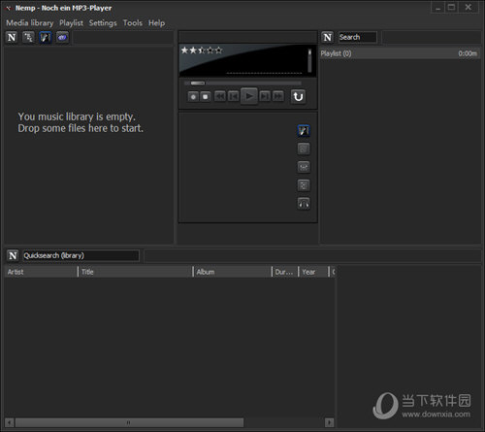Click the scroll left arrow in track list

[x=9, y=422]
